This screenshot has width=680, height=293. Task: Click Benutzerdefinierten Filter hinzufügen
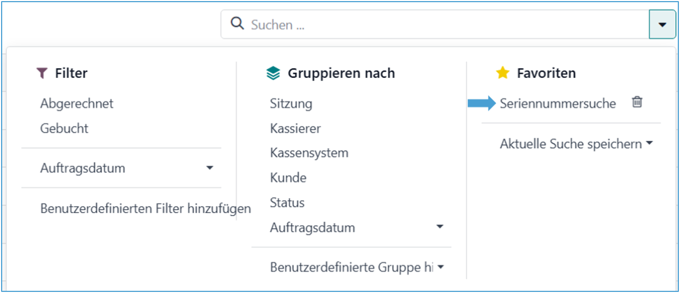pyautogui.click(x=145, y=209)
